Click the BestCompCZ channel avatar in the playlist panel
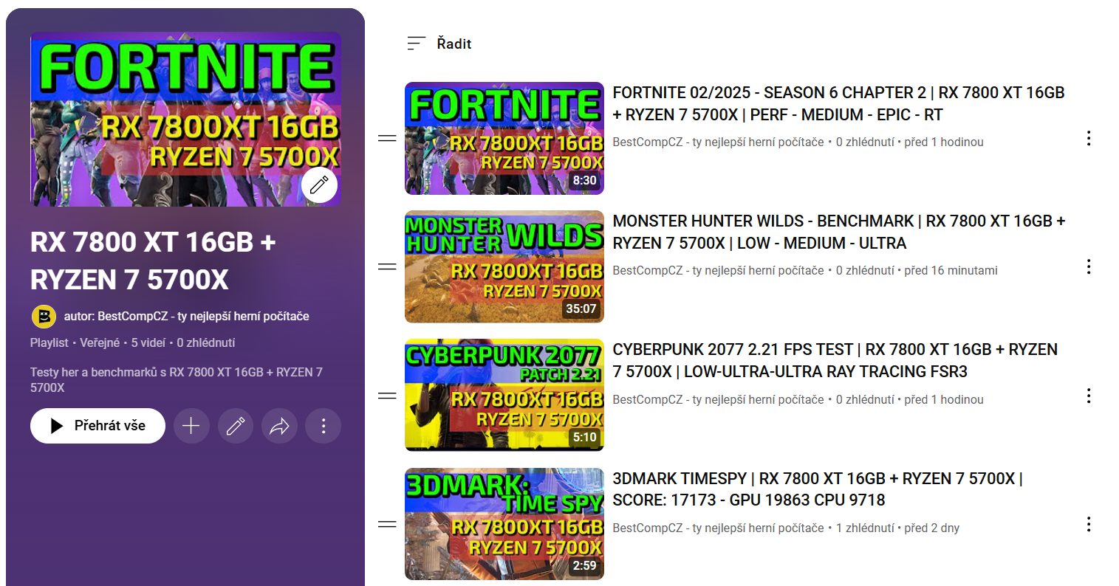The height and width of the screenshot is (586, 1119). click(x=44, y=317)
